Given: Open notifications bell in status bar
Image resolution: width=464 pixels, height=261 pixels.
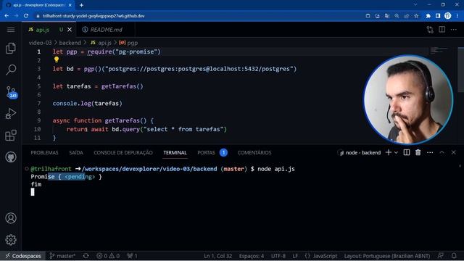Looking at the screenshot, I should coord(454,256).
